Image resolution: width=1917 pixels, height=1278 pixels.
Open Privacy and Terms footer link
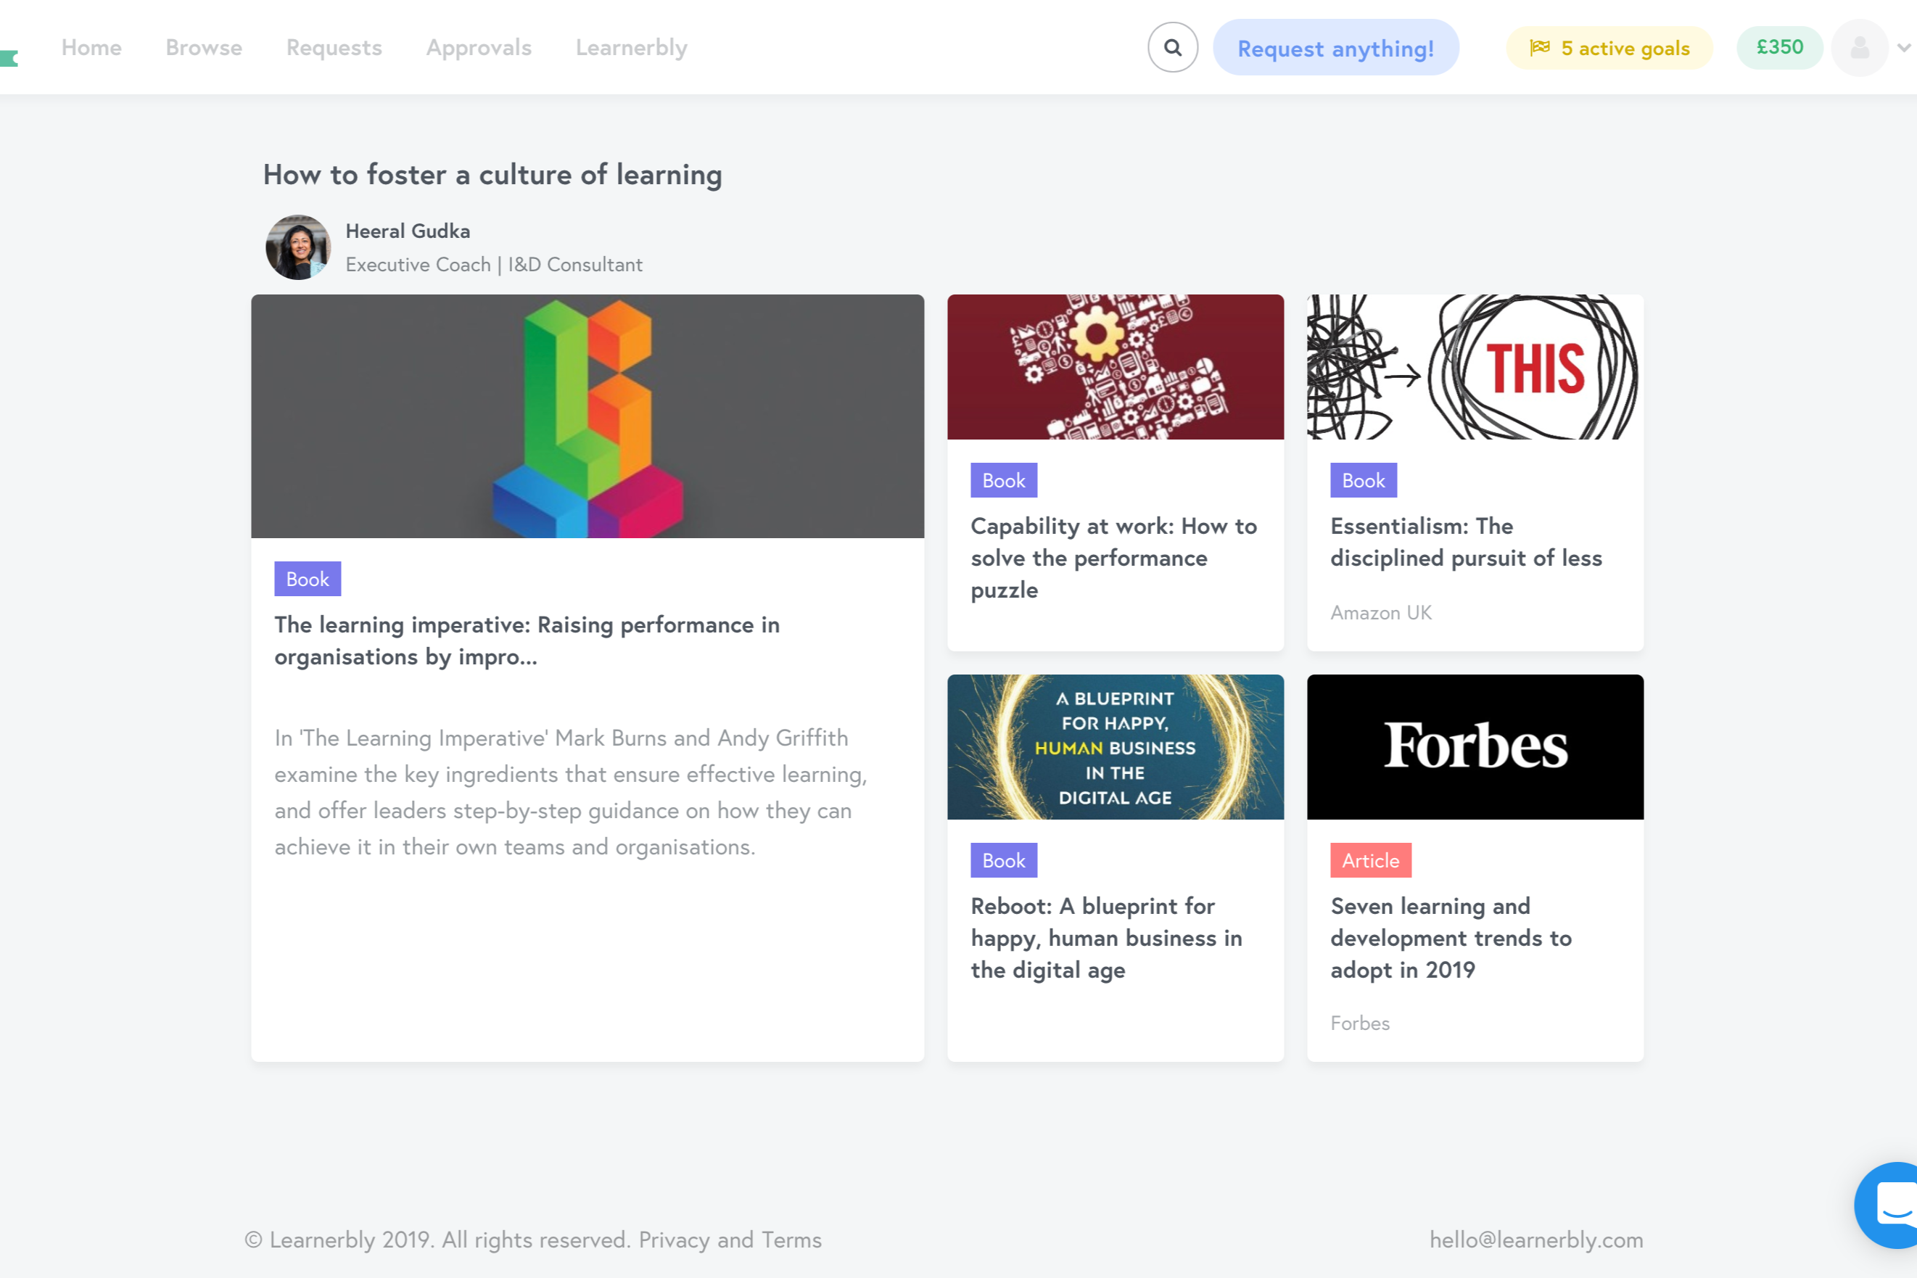730,1240
